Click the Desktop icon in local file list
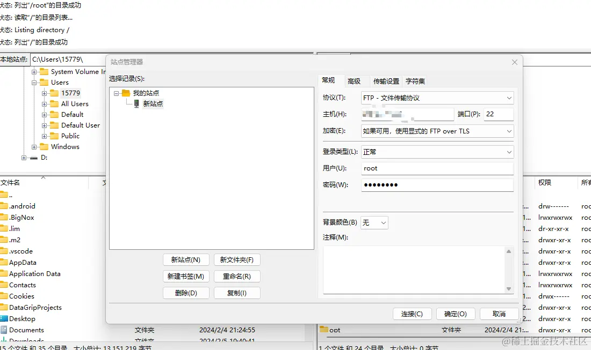Screen dimensions: 591x350 coord(4,318)
